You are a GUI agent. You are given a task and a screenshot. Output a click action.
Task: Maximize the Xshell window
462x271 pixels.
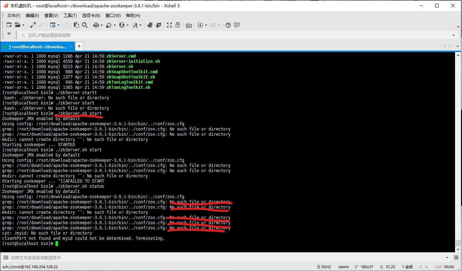(437, 6)
